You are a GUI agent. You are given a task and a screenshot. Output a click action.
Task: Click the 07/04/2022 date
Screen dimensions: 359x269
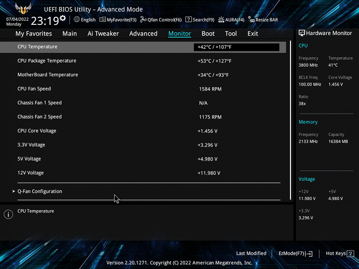click(17, 19)
